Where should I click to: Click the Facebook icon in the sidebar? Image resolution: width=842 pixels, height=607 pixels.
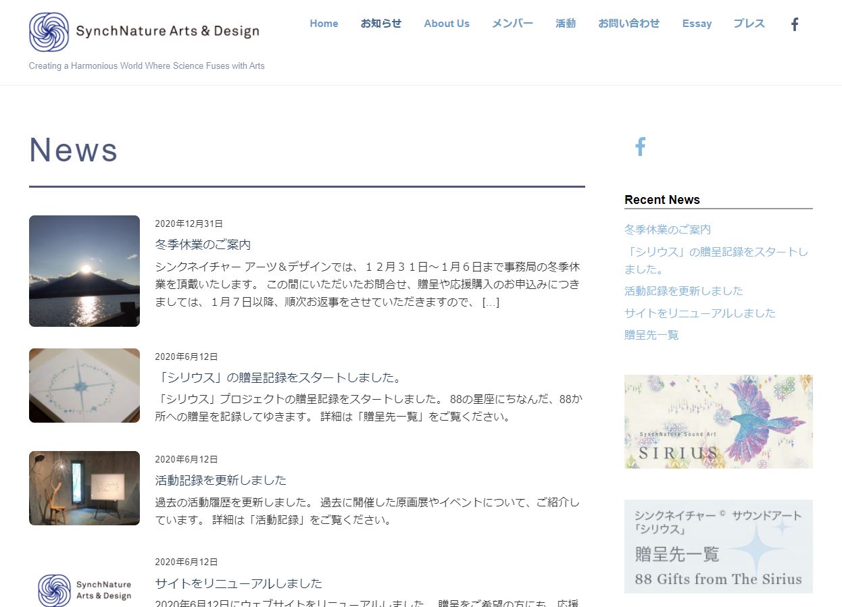640,147
